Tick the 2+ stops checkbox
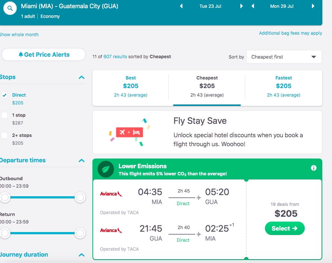The image size is (332, 263). (x=4, y=135)
